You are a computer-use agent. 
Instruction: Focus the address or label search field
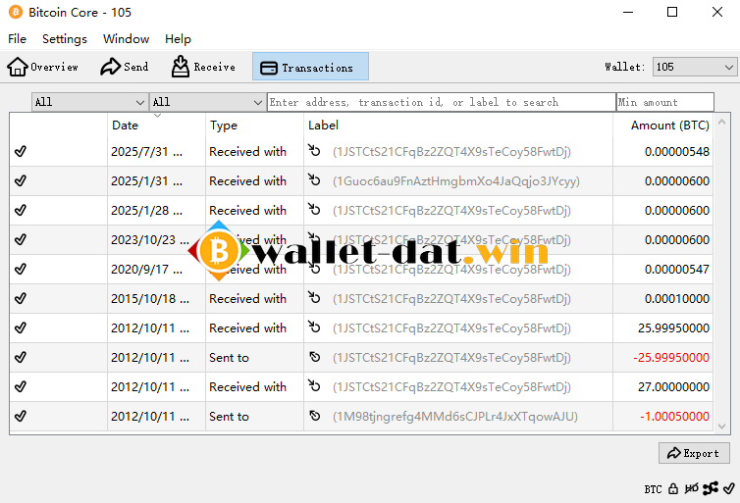442,102
